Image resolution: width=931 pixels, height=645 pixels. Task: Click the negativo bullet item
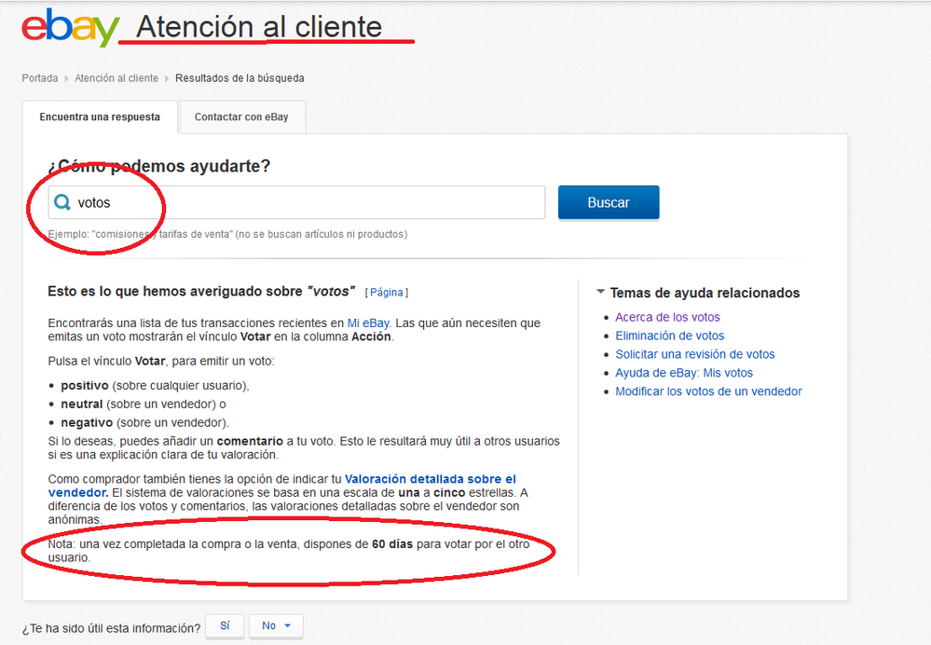click(144, 422)
